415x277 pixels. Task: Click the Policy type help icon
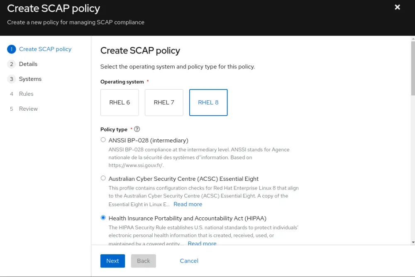coord(137,129)
